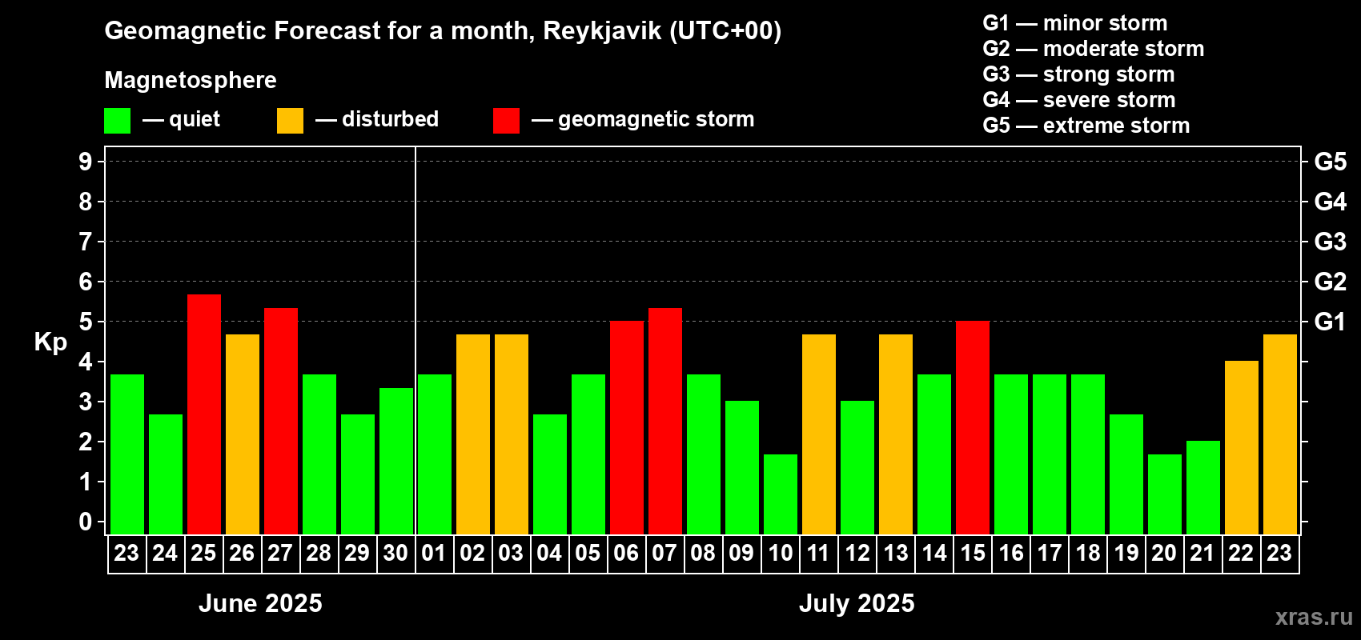Image resolution: width=1361 pixels, height=640 pixels.
Task: Click the 'G2 — moderate storm' legend line
Action: pos(1094,49)
